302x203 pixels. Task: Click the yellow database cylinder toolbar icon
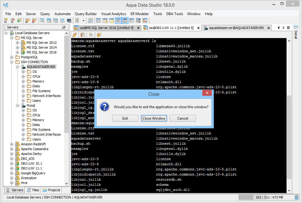tap(111, 21)
